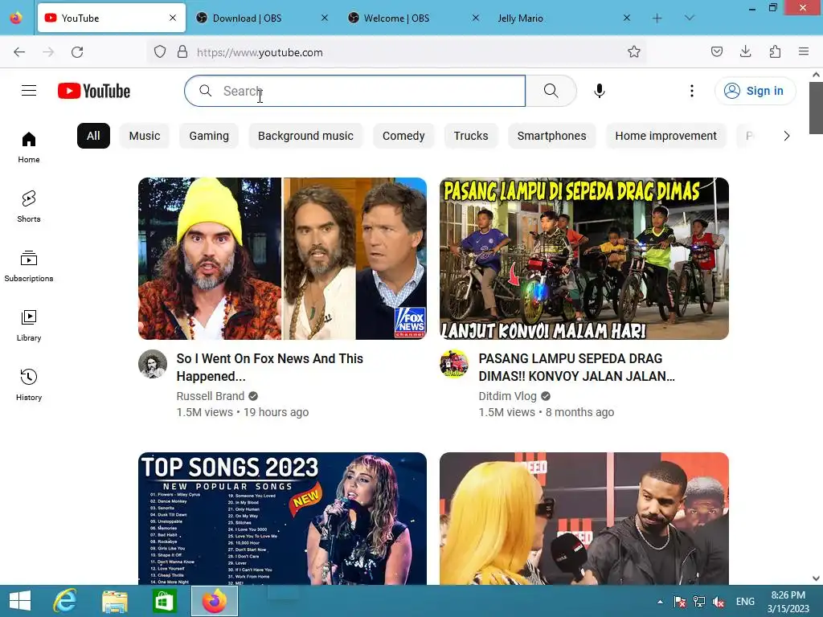Click inside the YouTube search field
The image size is (823, 617).
354,91
